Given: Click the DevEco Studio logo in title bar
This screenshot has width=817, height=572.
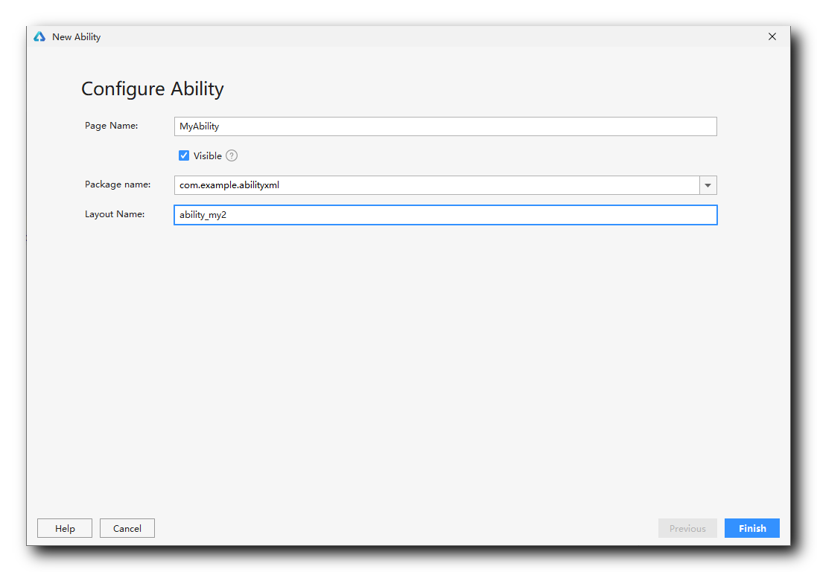Looking at the screenshot, I should click(x=39, y=36).
